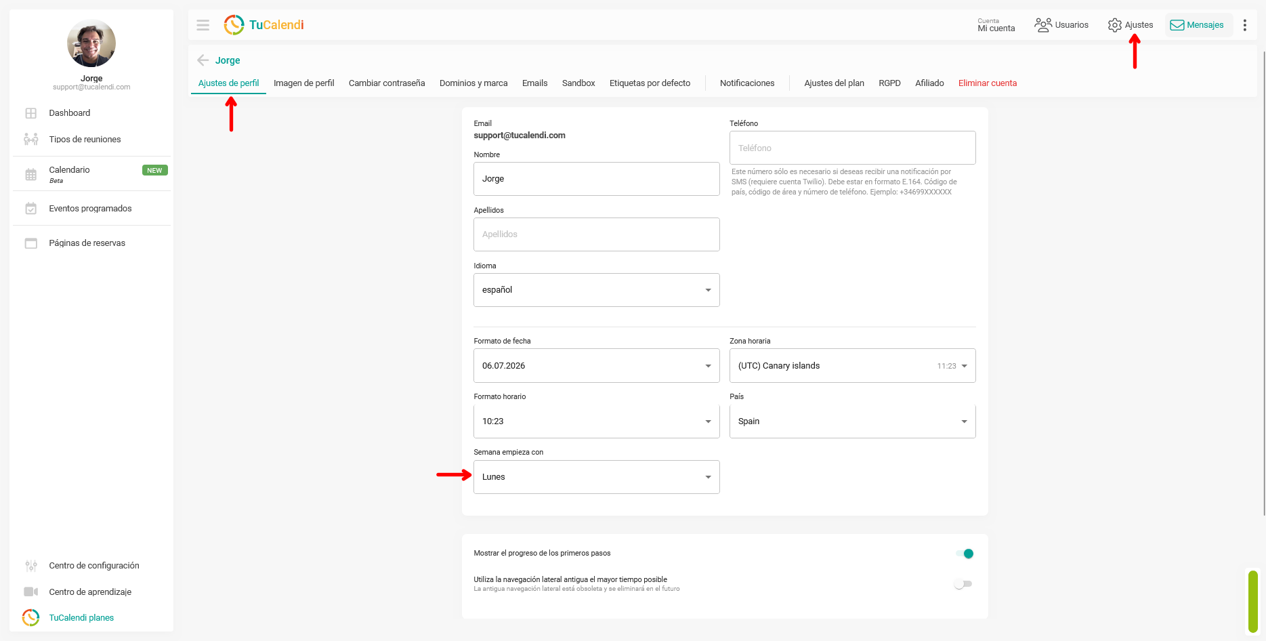Open Ajustes gear icon in header

1114,25
